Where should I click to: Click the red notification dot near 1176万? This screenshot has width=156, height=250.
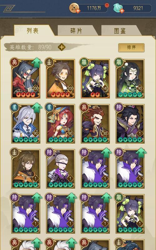pyautogui.click(x=107, y=5)
